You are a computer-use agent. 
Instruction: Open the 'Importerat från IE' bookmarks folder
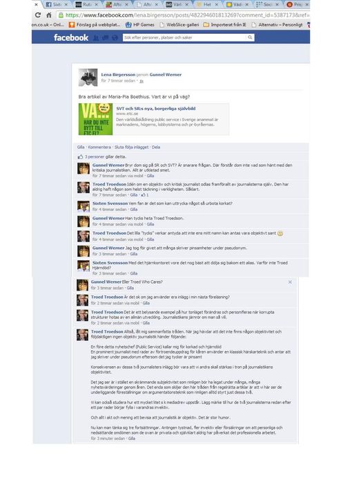coord(225,25)
